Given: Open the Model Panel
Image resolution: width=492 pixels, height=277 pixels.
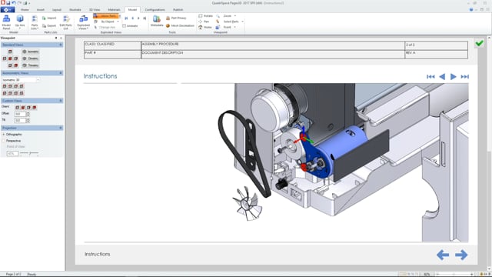Looking at the screenshot, I should (6, 22).
